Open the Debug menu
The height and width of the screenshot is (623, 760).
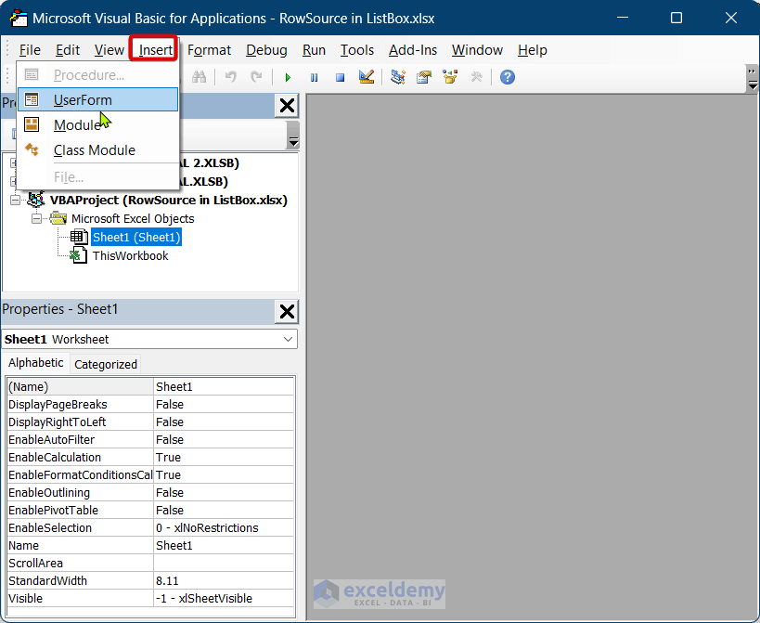point(266,50)
